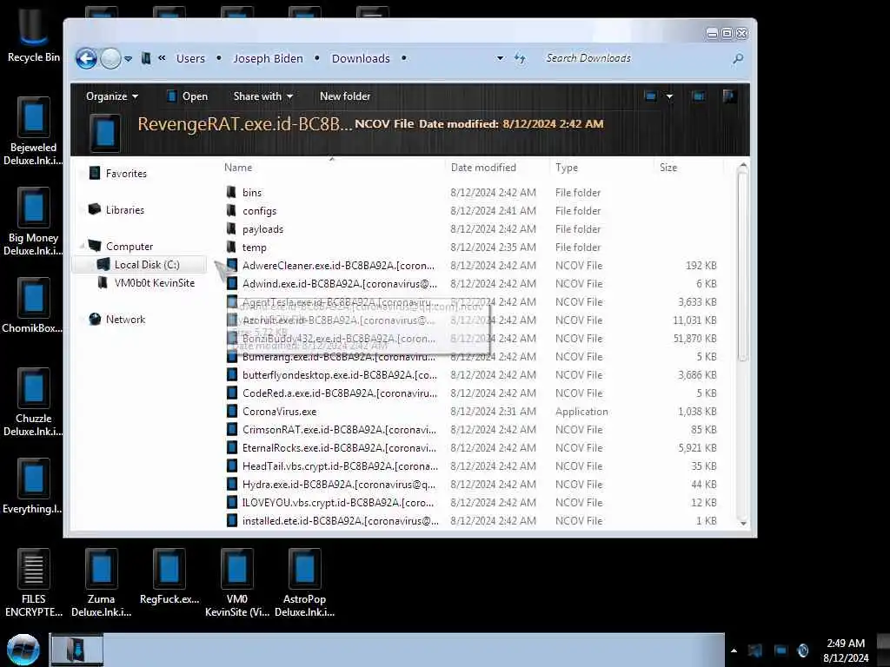890x667 pixels.
Task: Select Zuma Deluxe desktop shortcut
Action: (x=101, y=583)
